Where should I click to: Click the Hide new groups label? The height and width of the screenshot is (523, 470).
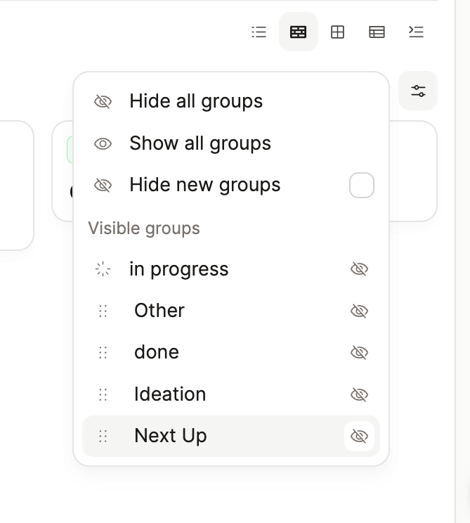tap(205, 185)
